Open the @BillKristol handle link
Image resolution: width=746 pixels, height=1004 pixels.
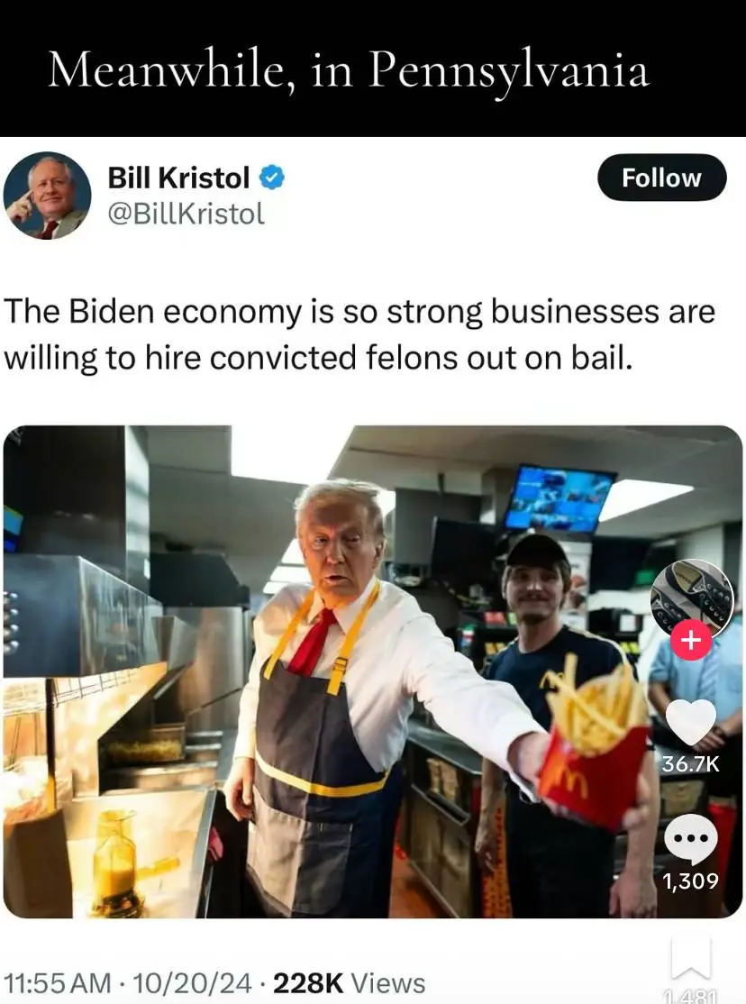[x=186, y=214]
